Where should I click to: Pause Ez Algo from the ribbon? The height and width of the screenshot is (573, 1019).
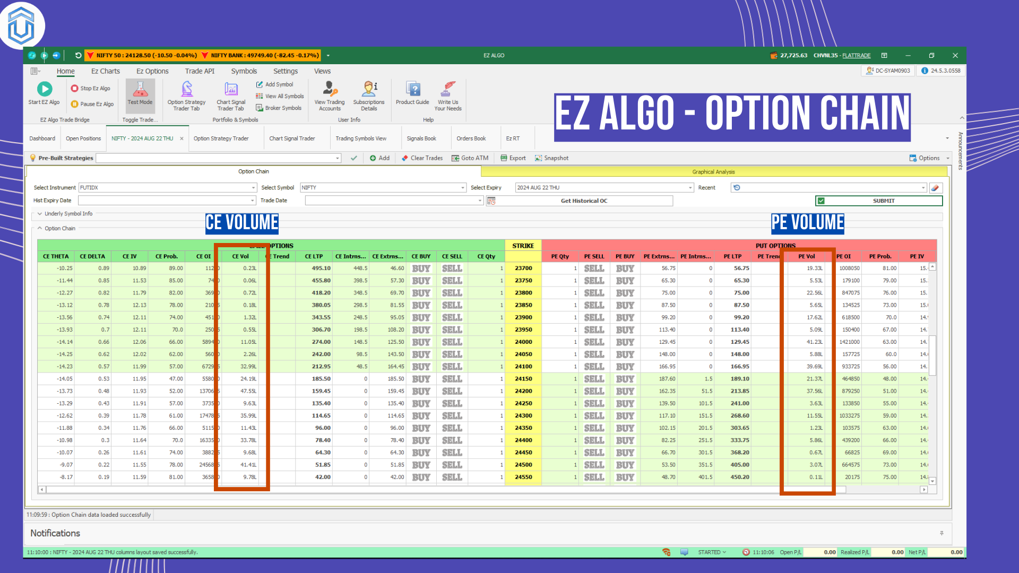point(92,104)
